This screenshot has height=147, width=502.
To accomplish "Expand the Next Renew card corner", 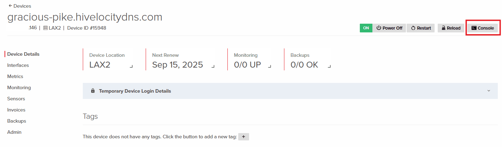I will (213, 66).
